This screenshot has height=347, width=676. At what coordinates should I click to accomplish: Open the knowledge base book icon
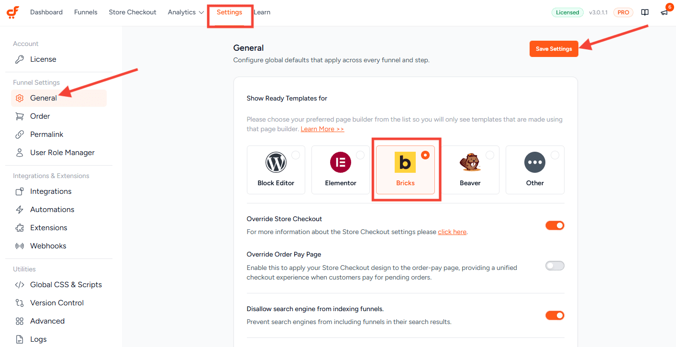click(645, 12)
